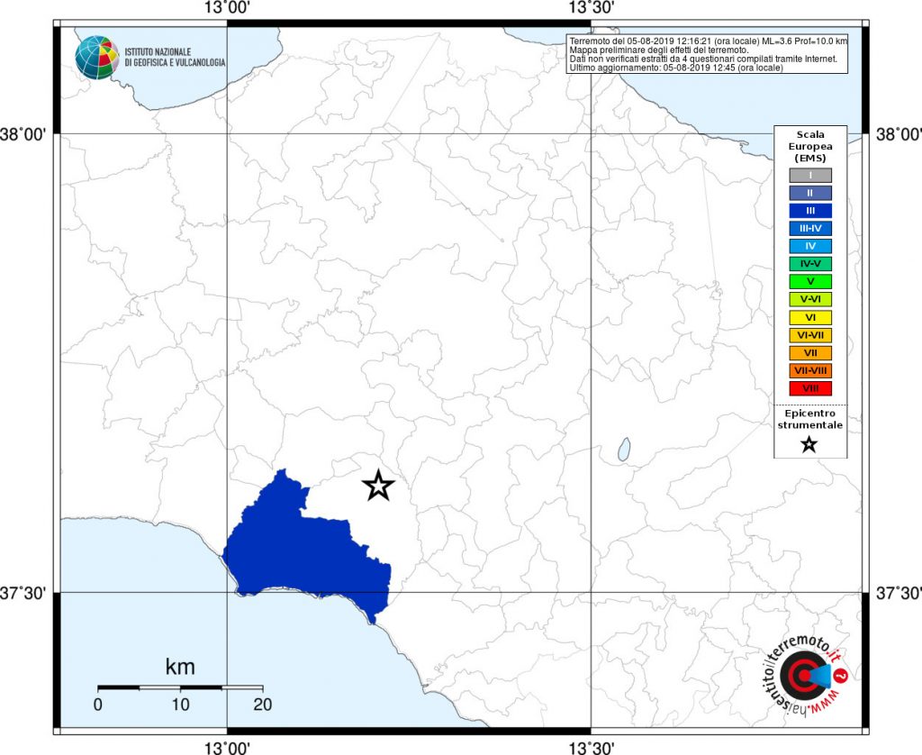Viewport: 922px width, 755px height.
Task: Click the black and white scale bar
Action: coord(180,687)
